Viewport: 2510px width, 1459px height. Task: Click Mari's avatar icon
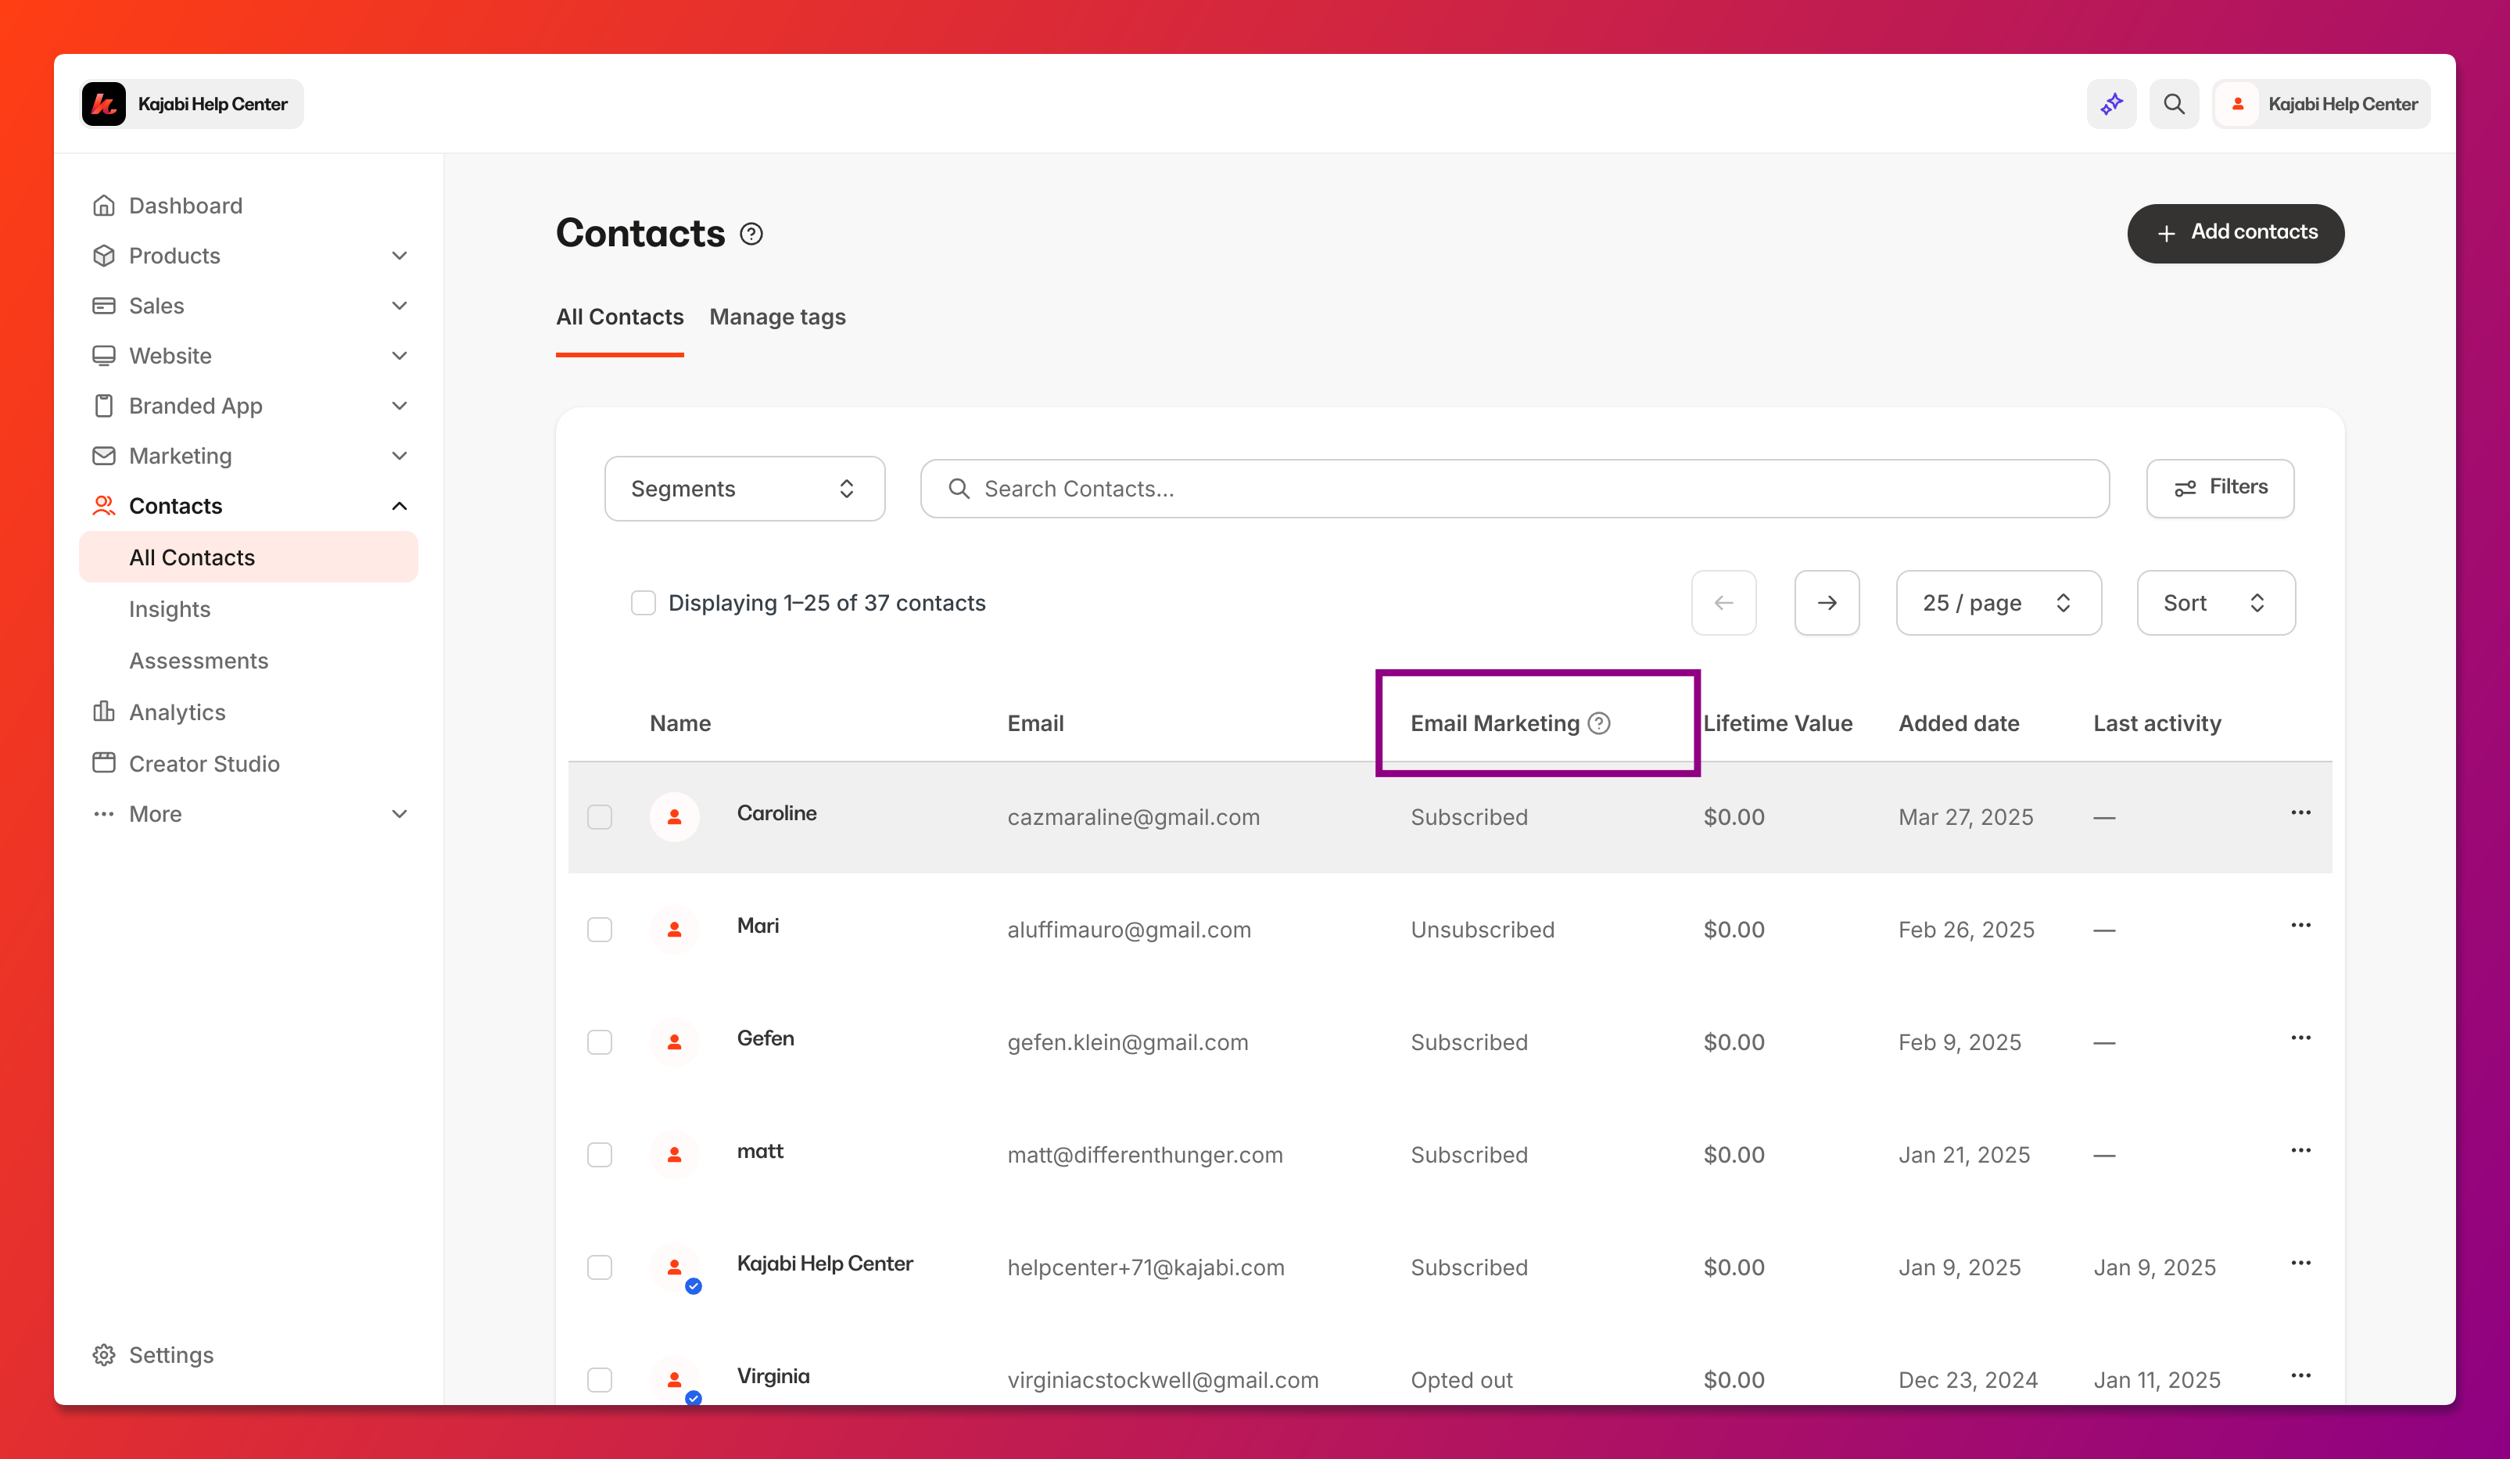click(x=674, y=929)
